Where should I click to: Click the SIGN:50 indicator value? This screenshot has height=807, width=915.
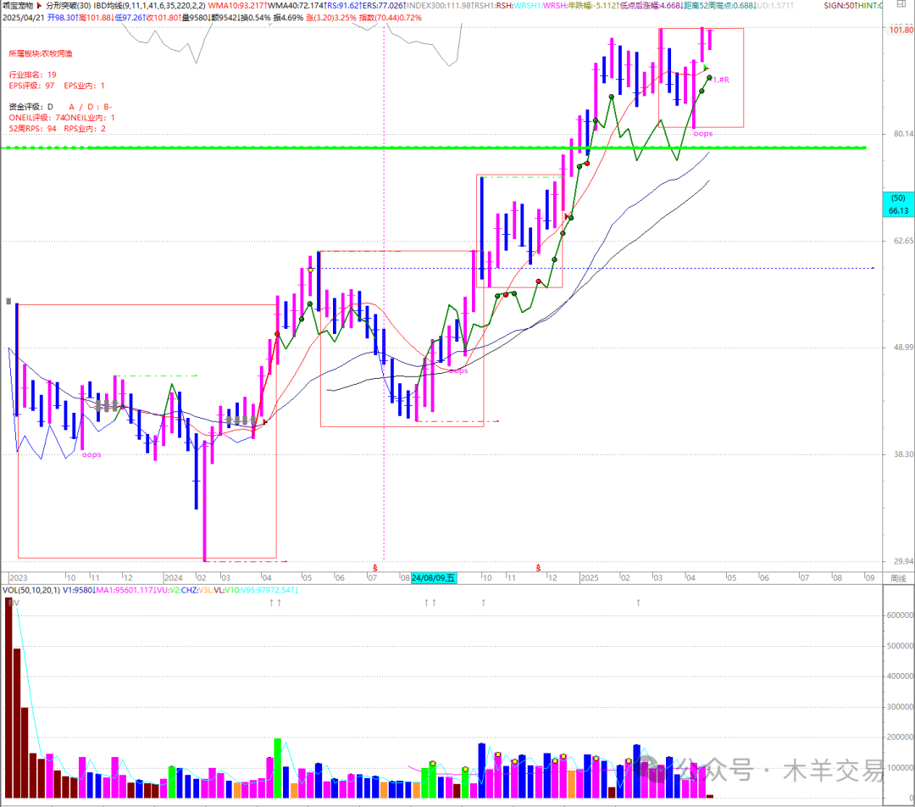pyautogui.click(x=839, y=5)
